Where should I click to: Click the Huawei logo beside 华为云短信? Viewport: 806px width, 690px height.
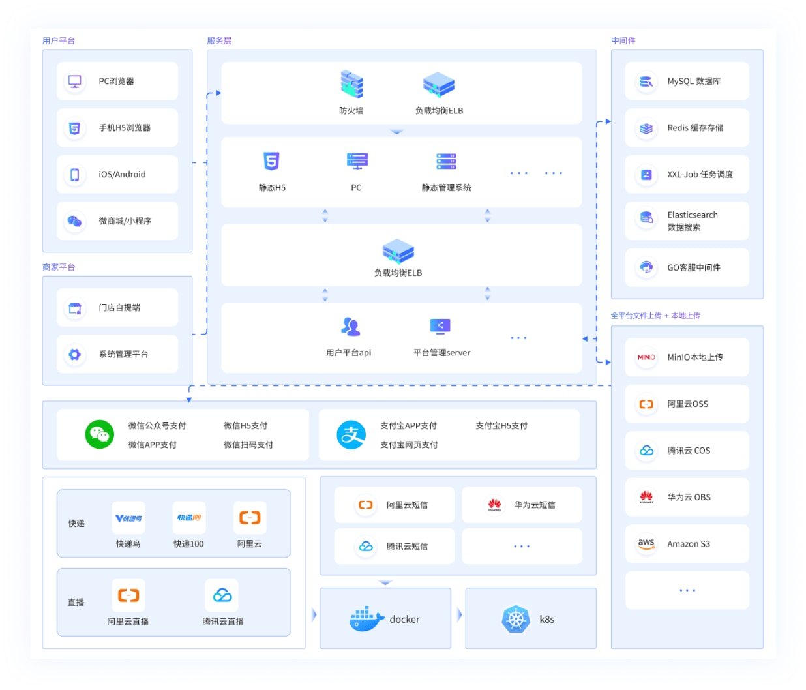pyautogui.click(x=494, y=505)
